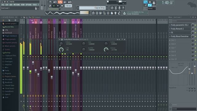197x111 pixels.
Task: Open the VIEW menu
Action: tap(23, 5)
